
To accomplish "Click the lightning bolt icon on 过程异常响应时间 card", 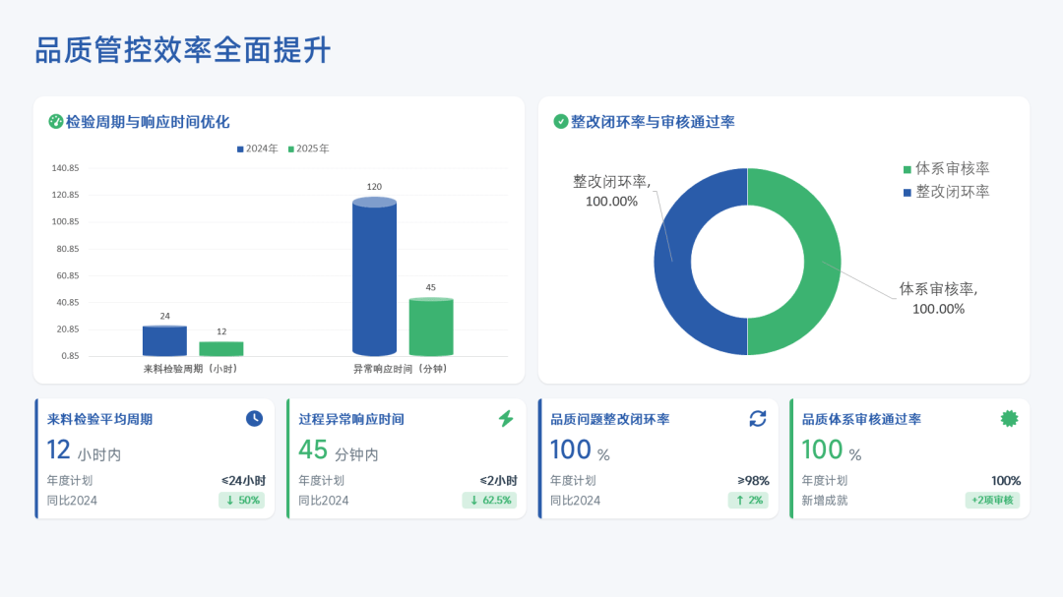I will tap(506, 418).
